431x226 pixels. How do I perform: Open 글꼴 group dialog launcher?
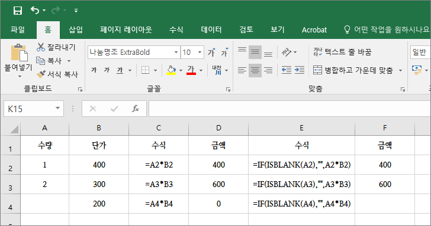coord(228,89)
